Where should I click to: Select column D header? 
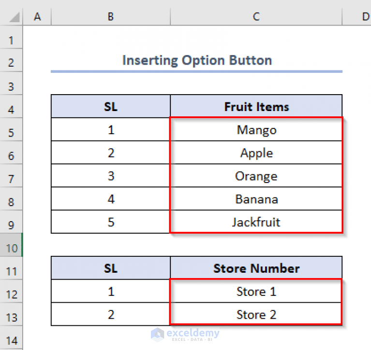357,17
